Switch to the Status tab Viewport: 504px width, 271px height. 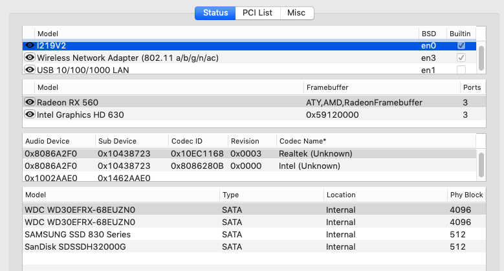(x=215, y=13)
